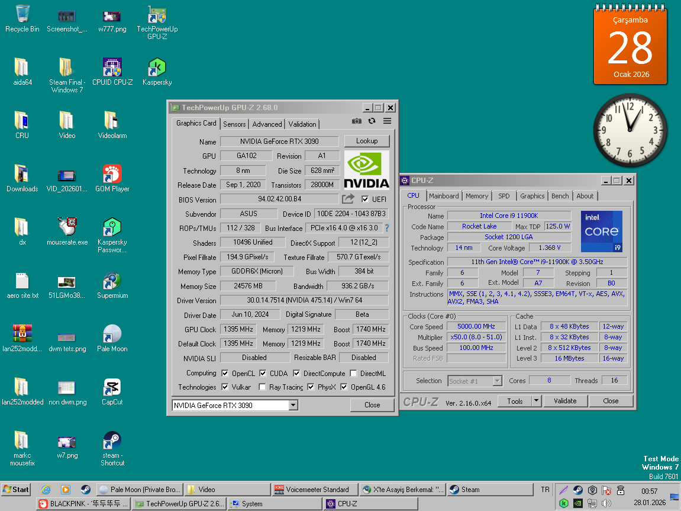Image resolution: width=681 pixels, height=511 pixels.
Task: Click the Pale Moon taskbar button
Action: 140,490
